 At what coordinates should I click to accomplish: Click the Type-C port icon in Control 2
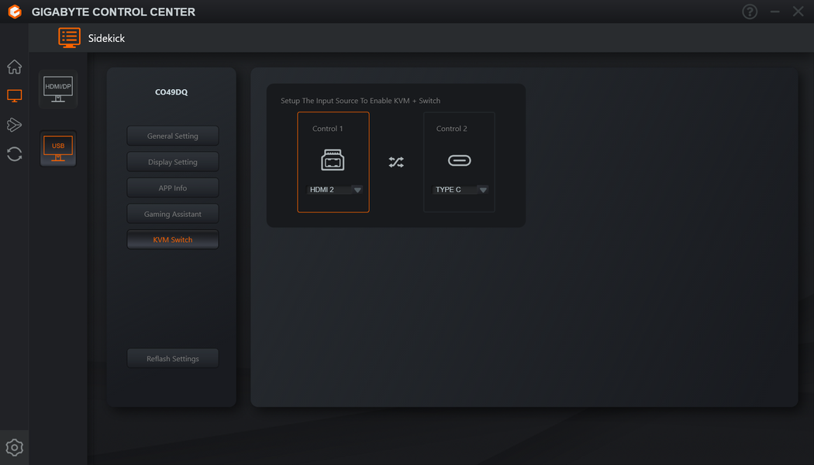460,160
